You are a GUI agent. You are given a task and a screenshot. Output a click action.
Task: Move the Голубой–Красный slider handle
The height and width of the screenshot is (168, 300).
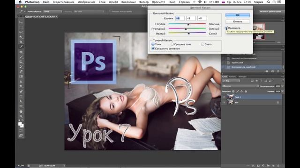click(x=188, y=24)
